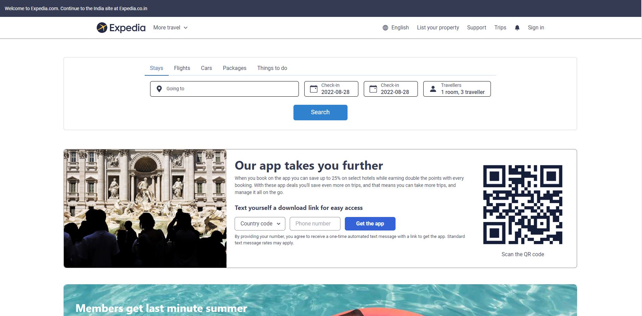The width and height of the screenshot is (642, 316).
Task: Click the 'Scan the QR code' caption
Action: coord(523,254)
